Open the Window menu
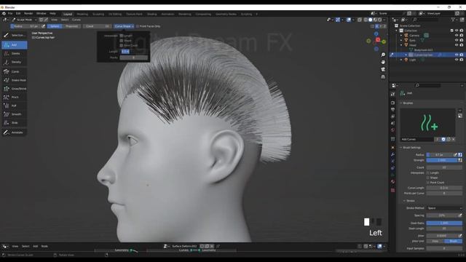 tap(42, 14)
